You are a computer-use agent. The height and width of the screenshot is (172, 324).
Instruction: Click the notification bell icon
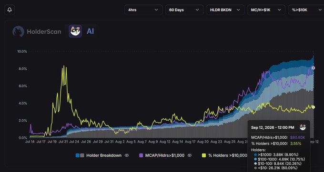10,10
